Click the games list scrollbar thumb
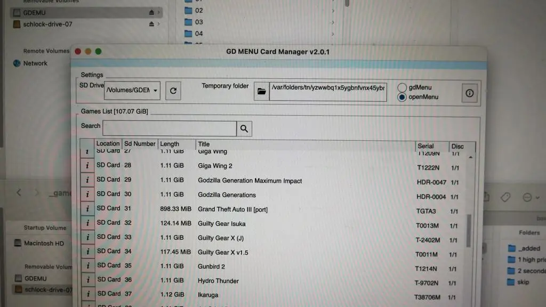Viewport: 546px width, 307px height. [469, 231]
